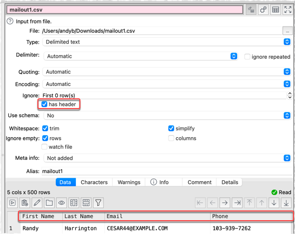Switch to the Warnings tab
Image resolution: width=295 pixels, height=234 pixels.
pyautogui.click(x=129, y=182)
